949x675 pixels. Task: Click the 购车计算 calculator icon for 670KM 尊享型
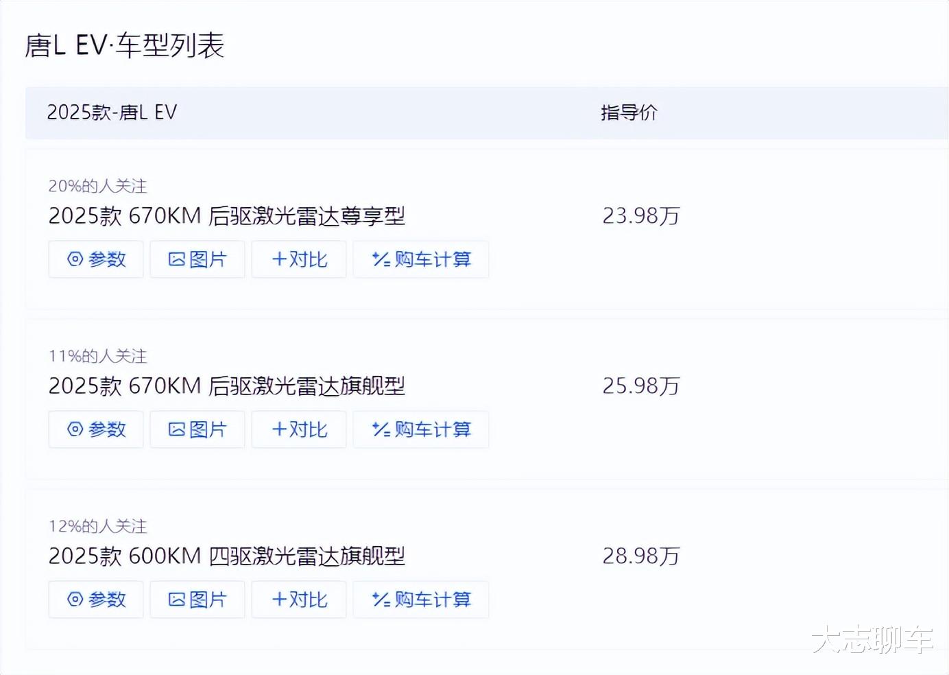click(381, 259)
